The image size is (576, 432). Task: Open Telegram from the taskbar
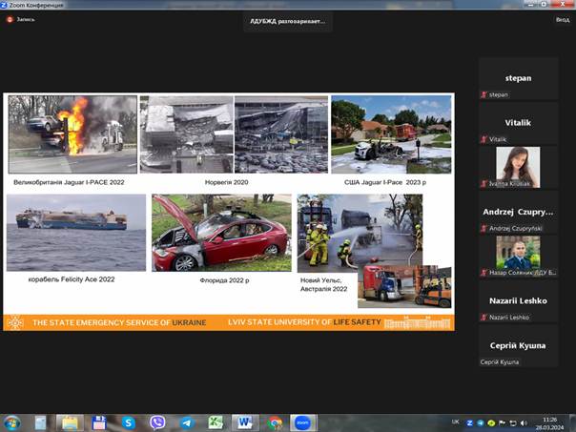tap(187, 422)
